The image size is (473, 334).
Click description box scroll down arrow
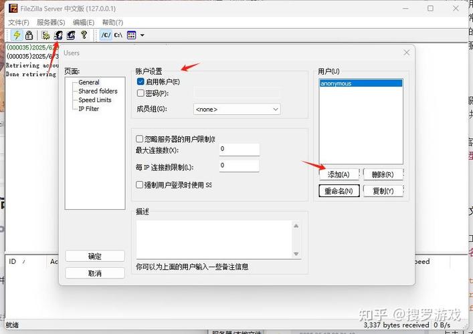(x=296, y=254)
